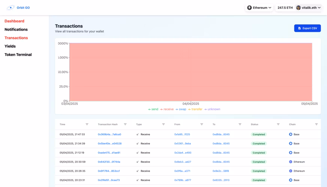The width and height of the screenshot is (327, 187).
Task: Click the 247.5 ETH balance
Action: tap(285, 8)
